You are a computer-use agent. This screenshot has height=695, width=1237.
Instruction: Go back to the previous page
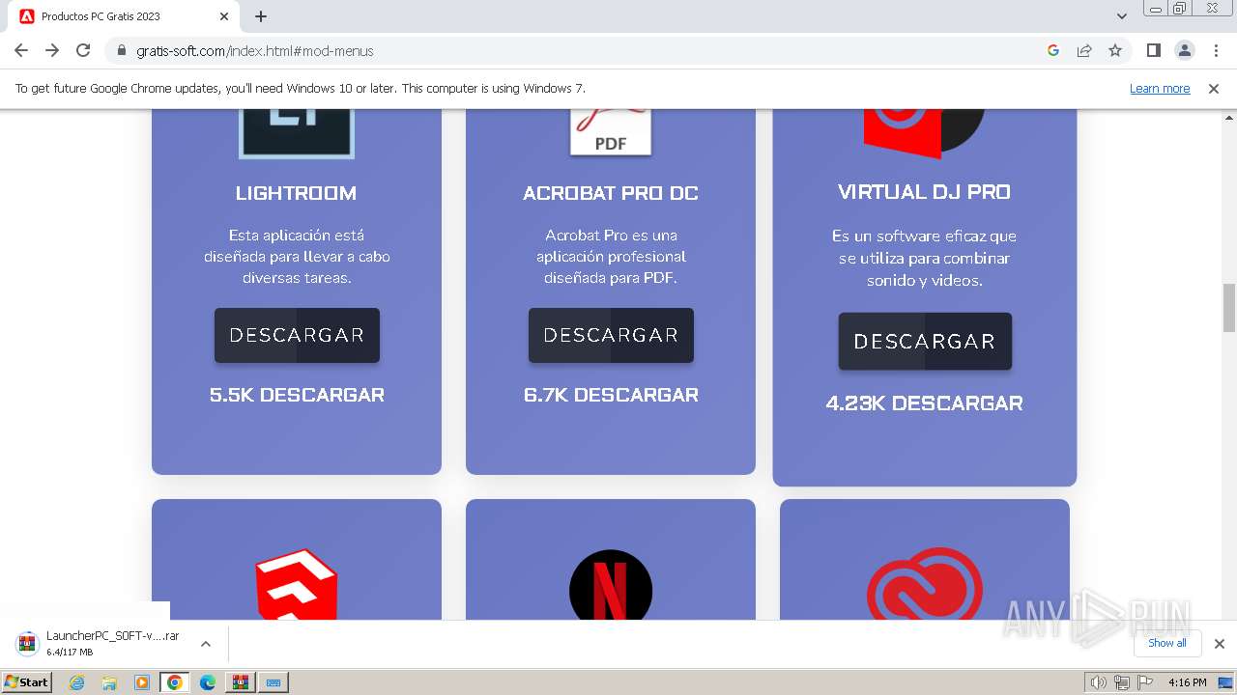tap(21, 50)
